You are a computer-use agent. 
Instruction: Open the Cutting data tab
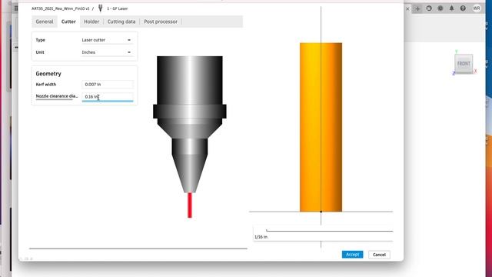[121, 22]
